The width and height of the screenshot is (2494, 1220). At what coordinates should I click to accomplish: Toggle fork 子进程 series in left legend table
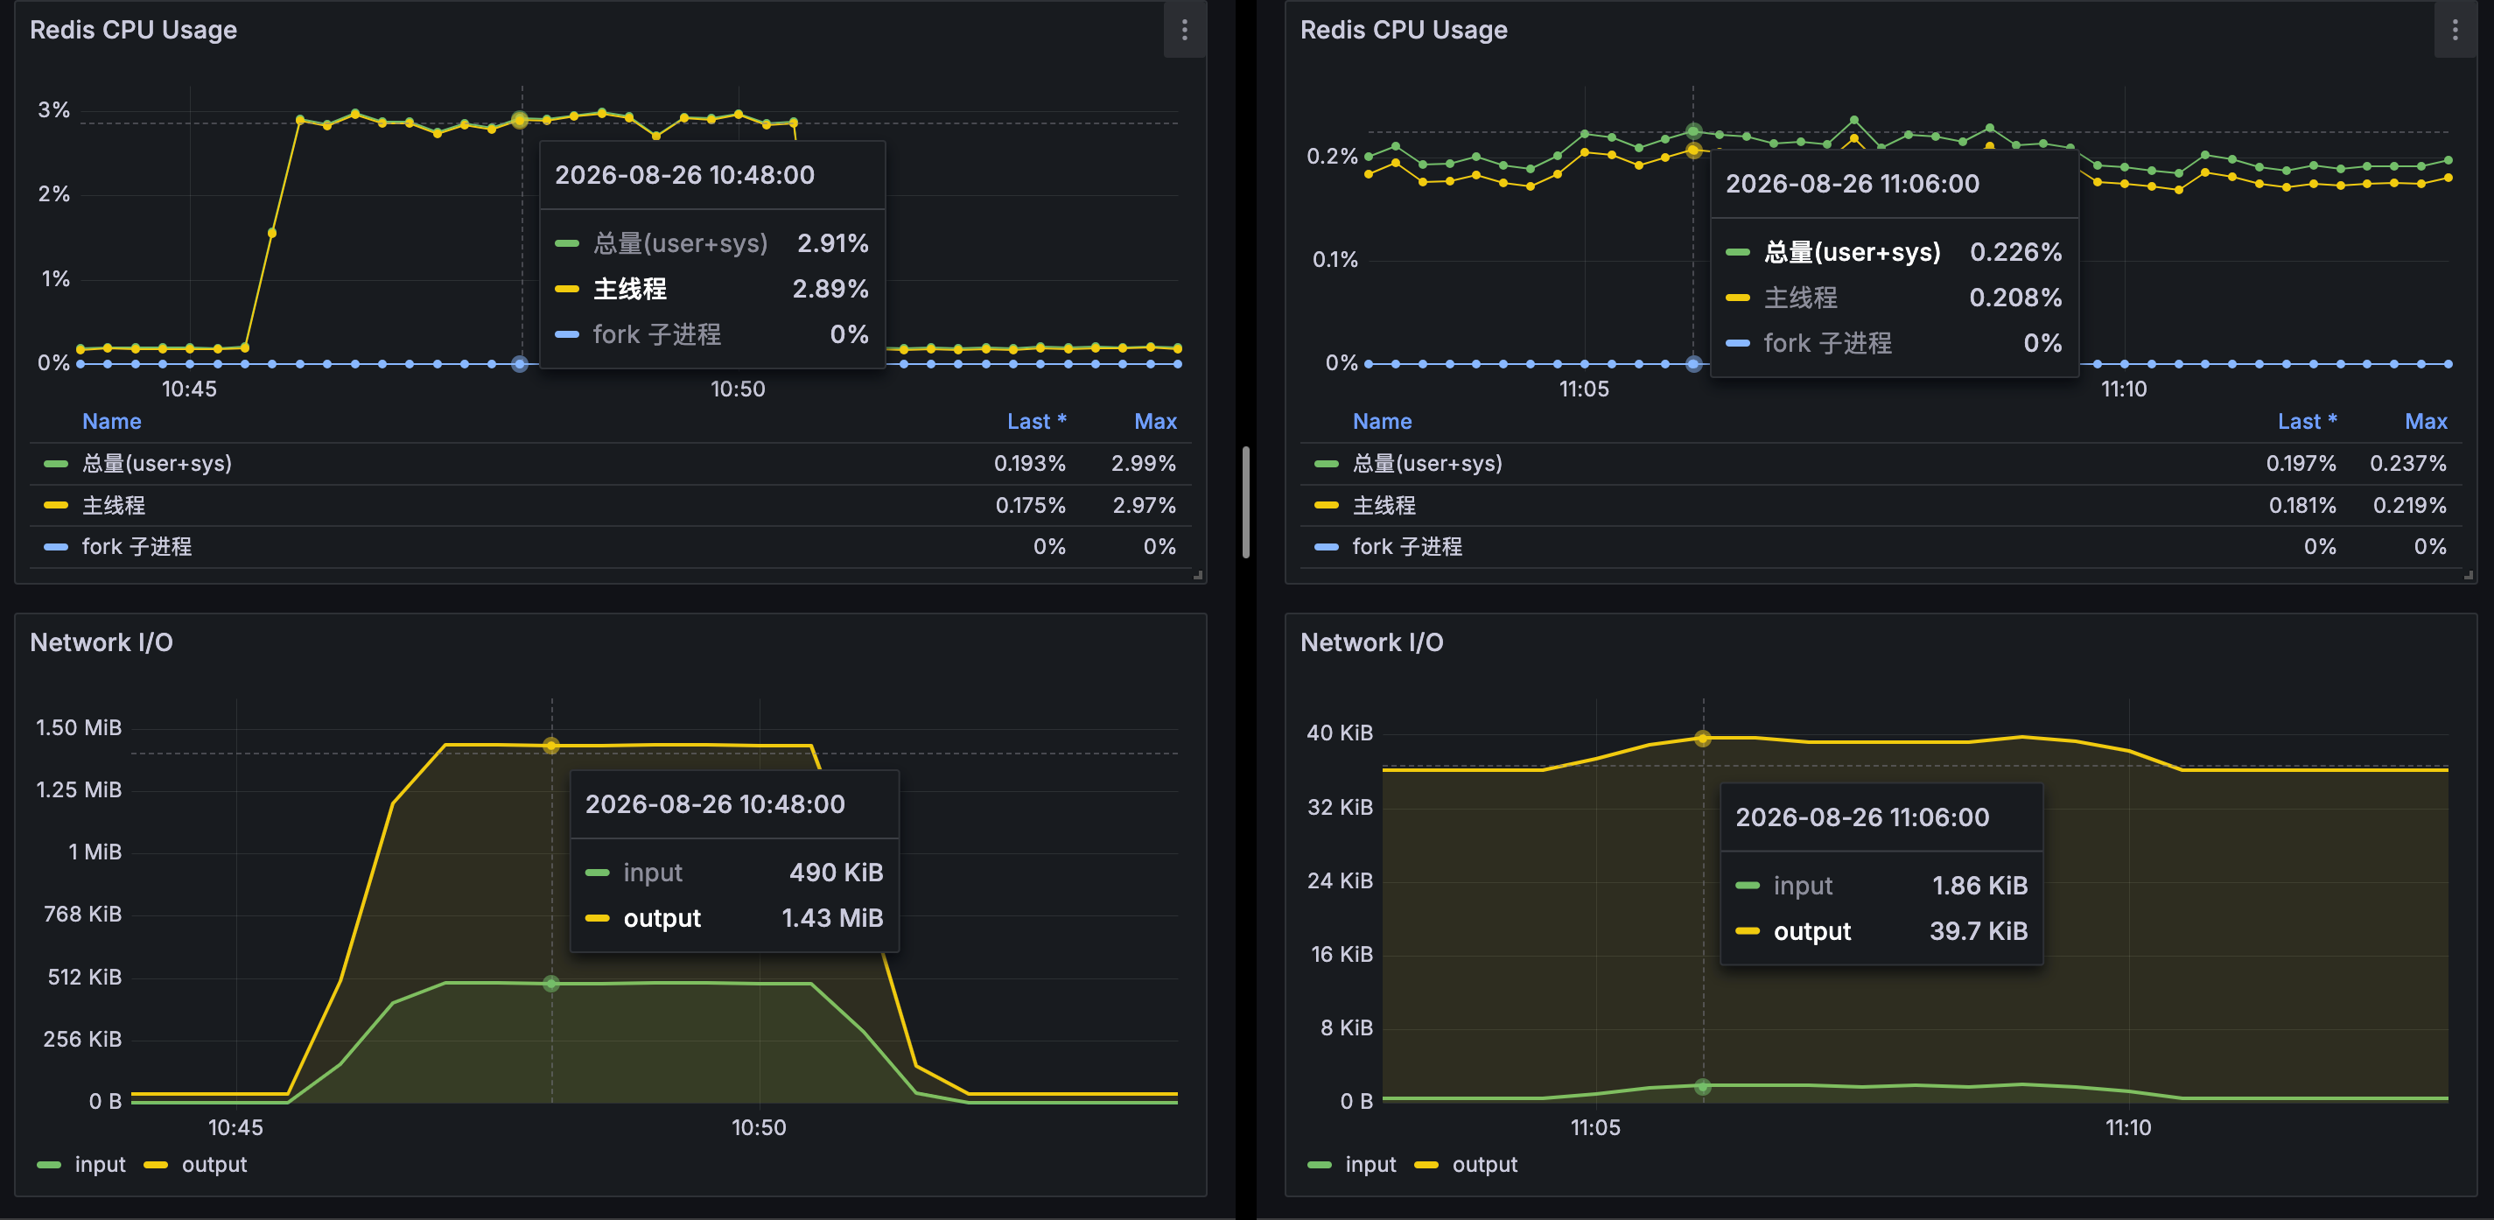pyautogui.click(x=137, y=547)
